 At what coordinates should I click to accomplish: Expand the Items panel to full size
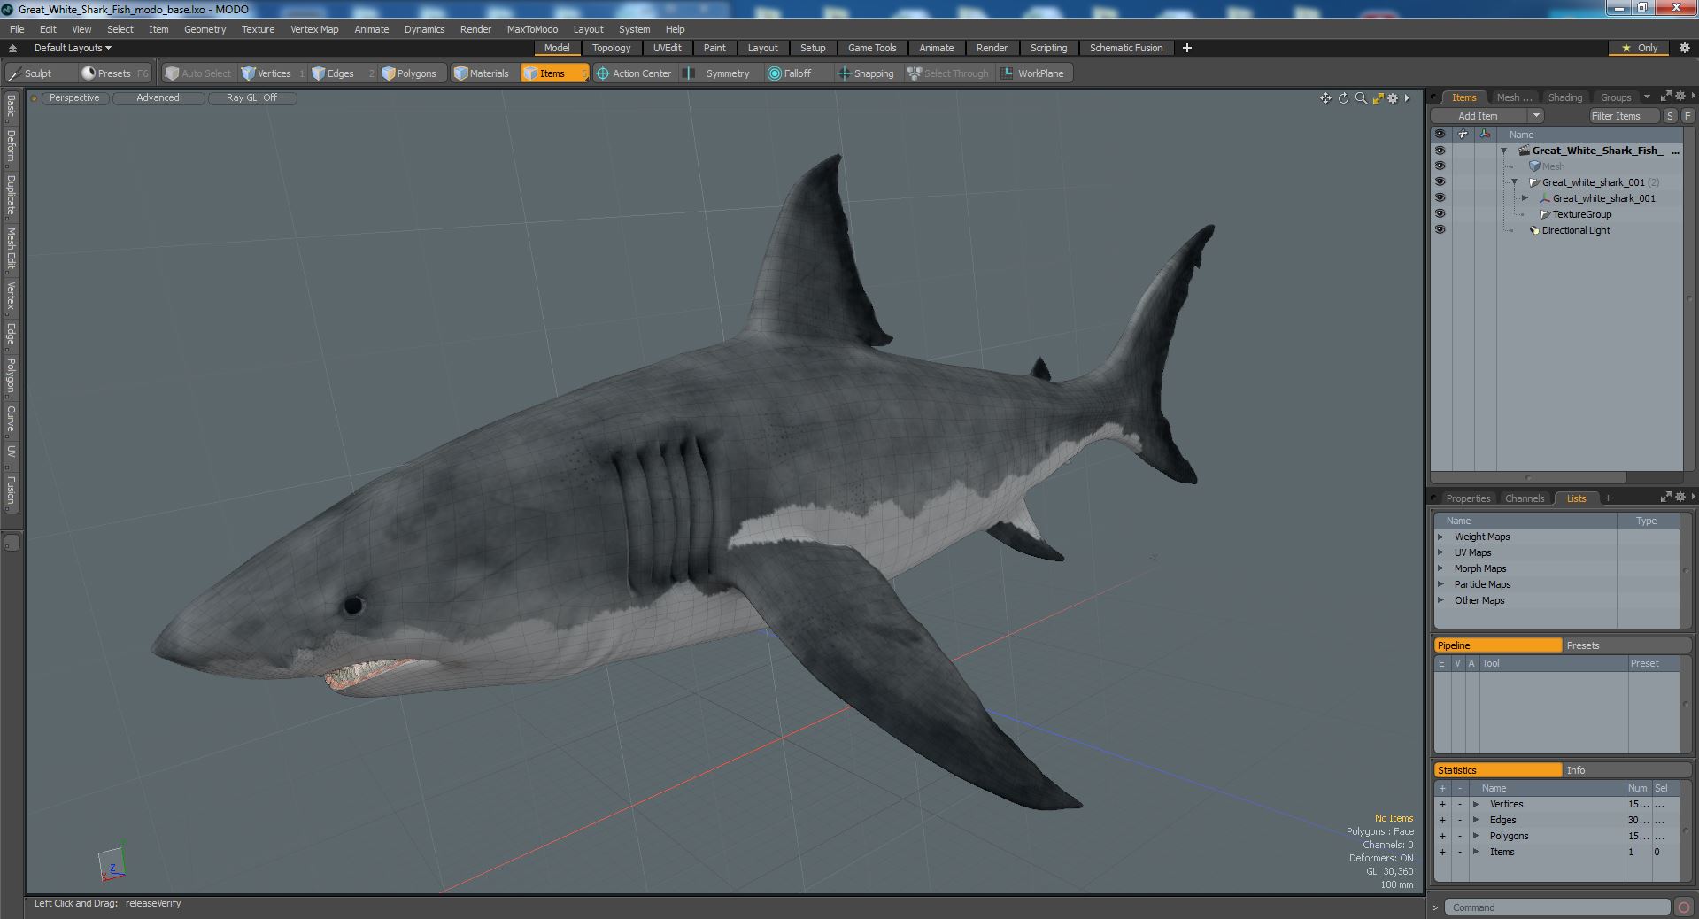click(1665, 97)
